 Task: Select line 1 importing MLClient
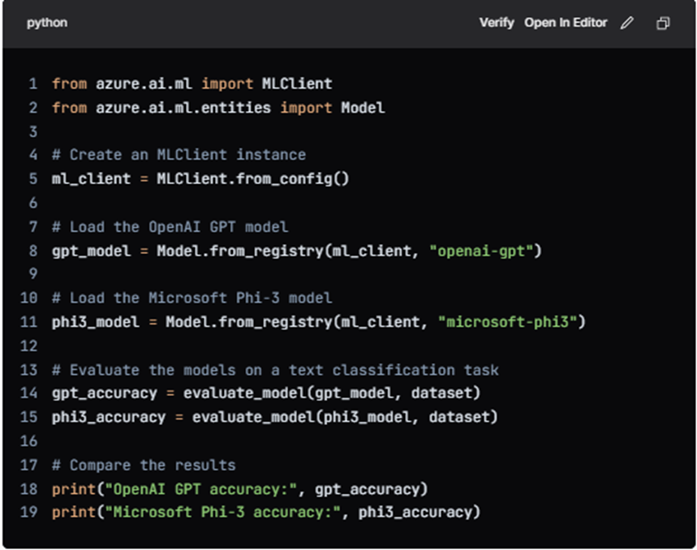192,84
